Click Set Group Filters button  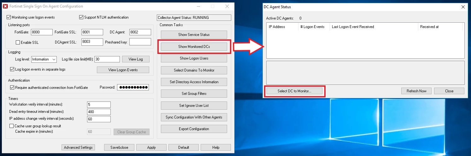[x=194, y=94]
